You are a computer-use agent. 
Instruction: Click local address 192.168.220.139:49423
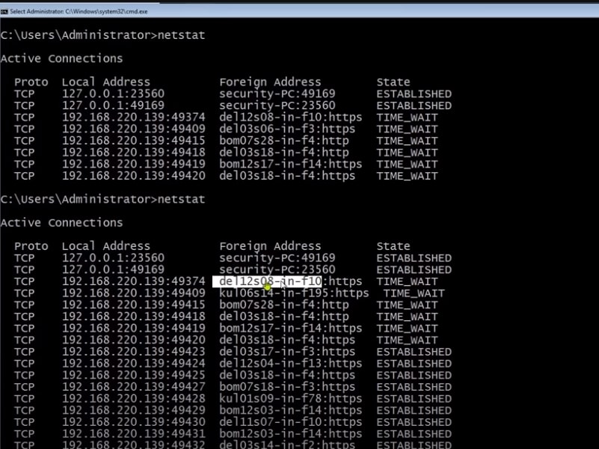tap(133, 352)
